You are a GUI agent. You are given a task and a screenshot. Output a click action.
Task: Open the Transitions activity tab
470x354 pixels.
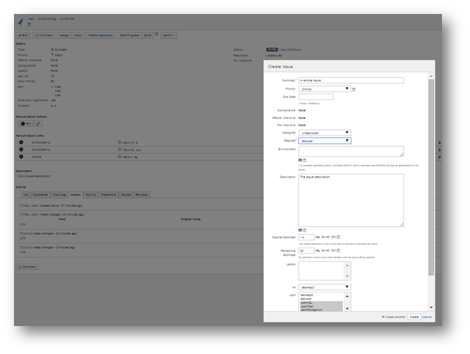tap(109, 194)
